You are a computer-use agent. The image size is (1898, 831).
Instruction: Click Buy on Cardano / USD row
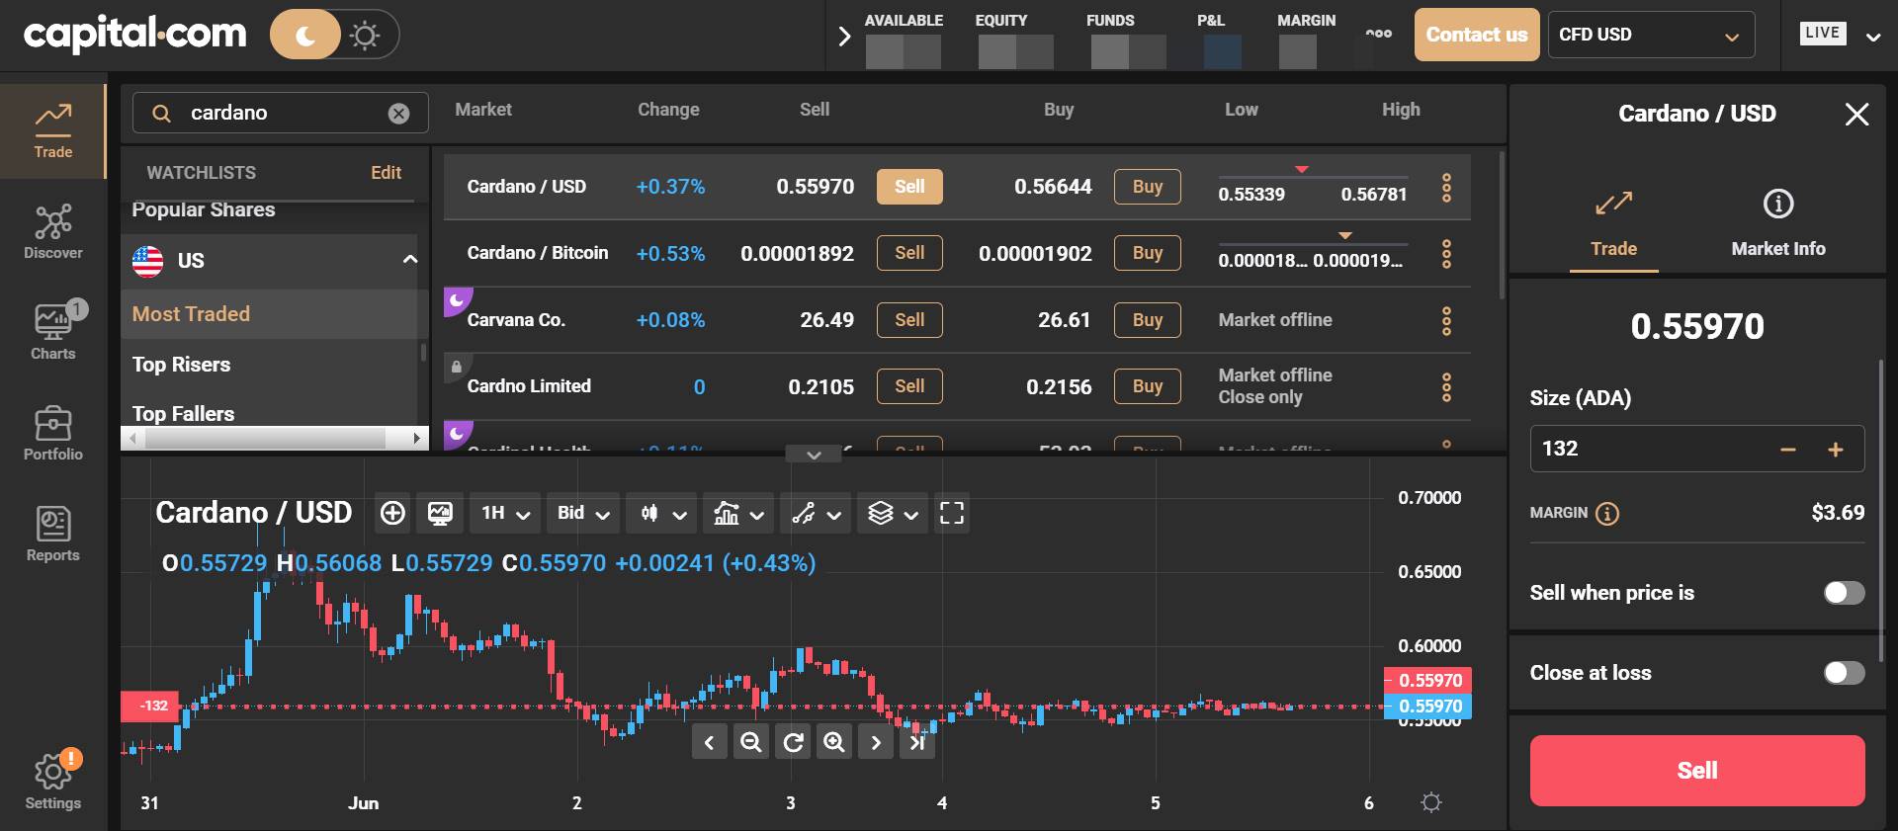pyautogui.click(x=1148, y=187)
